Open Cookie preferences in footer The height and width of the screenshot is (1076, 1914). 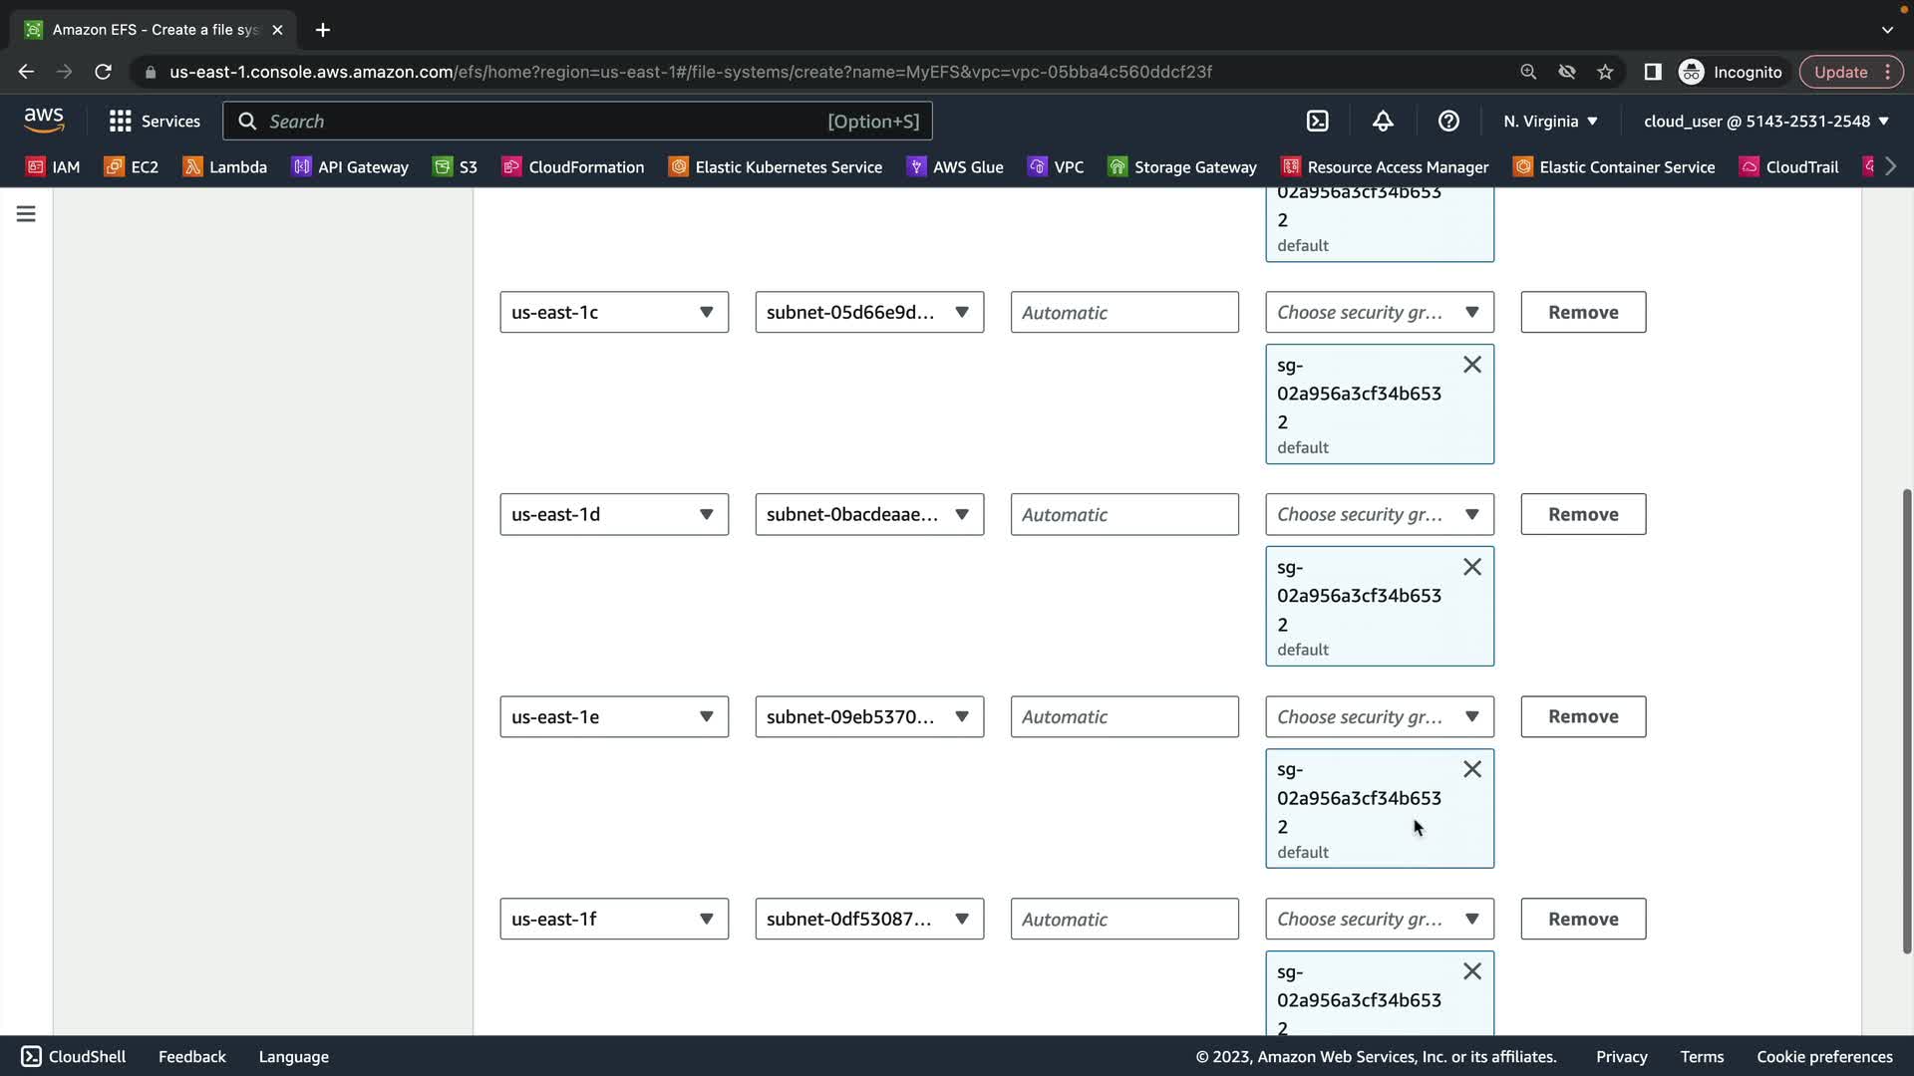[1823, 1056]
